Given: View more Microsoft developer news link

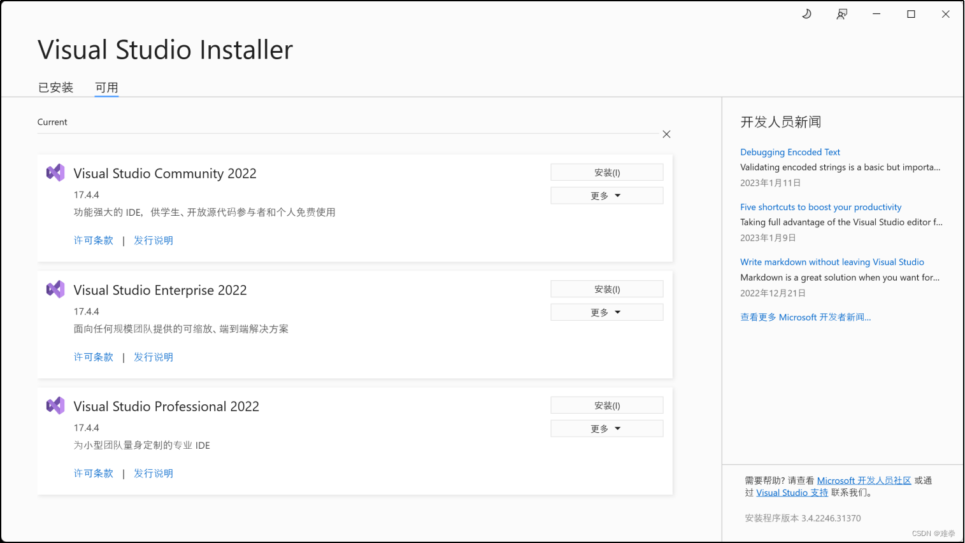Looking at the screenshot, I should (805, 317).
